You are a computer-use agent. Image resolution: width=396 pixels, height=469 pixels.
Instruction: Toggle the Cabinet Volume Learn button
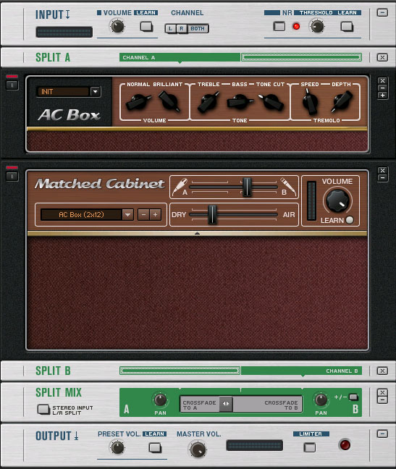349,220
